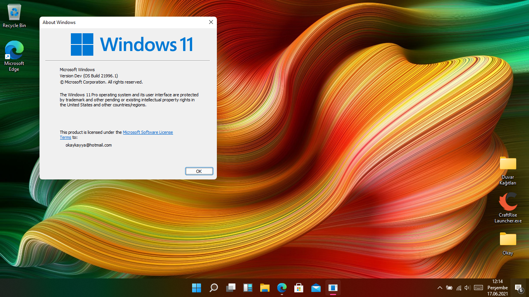Open the touch keyboard tray icon
The width and height of the screenshot is (529, 297).
coord(478,288)
